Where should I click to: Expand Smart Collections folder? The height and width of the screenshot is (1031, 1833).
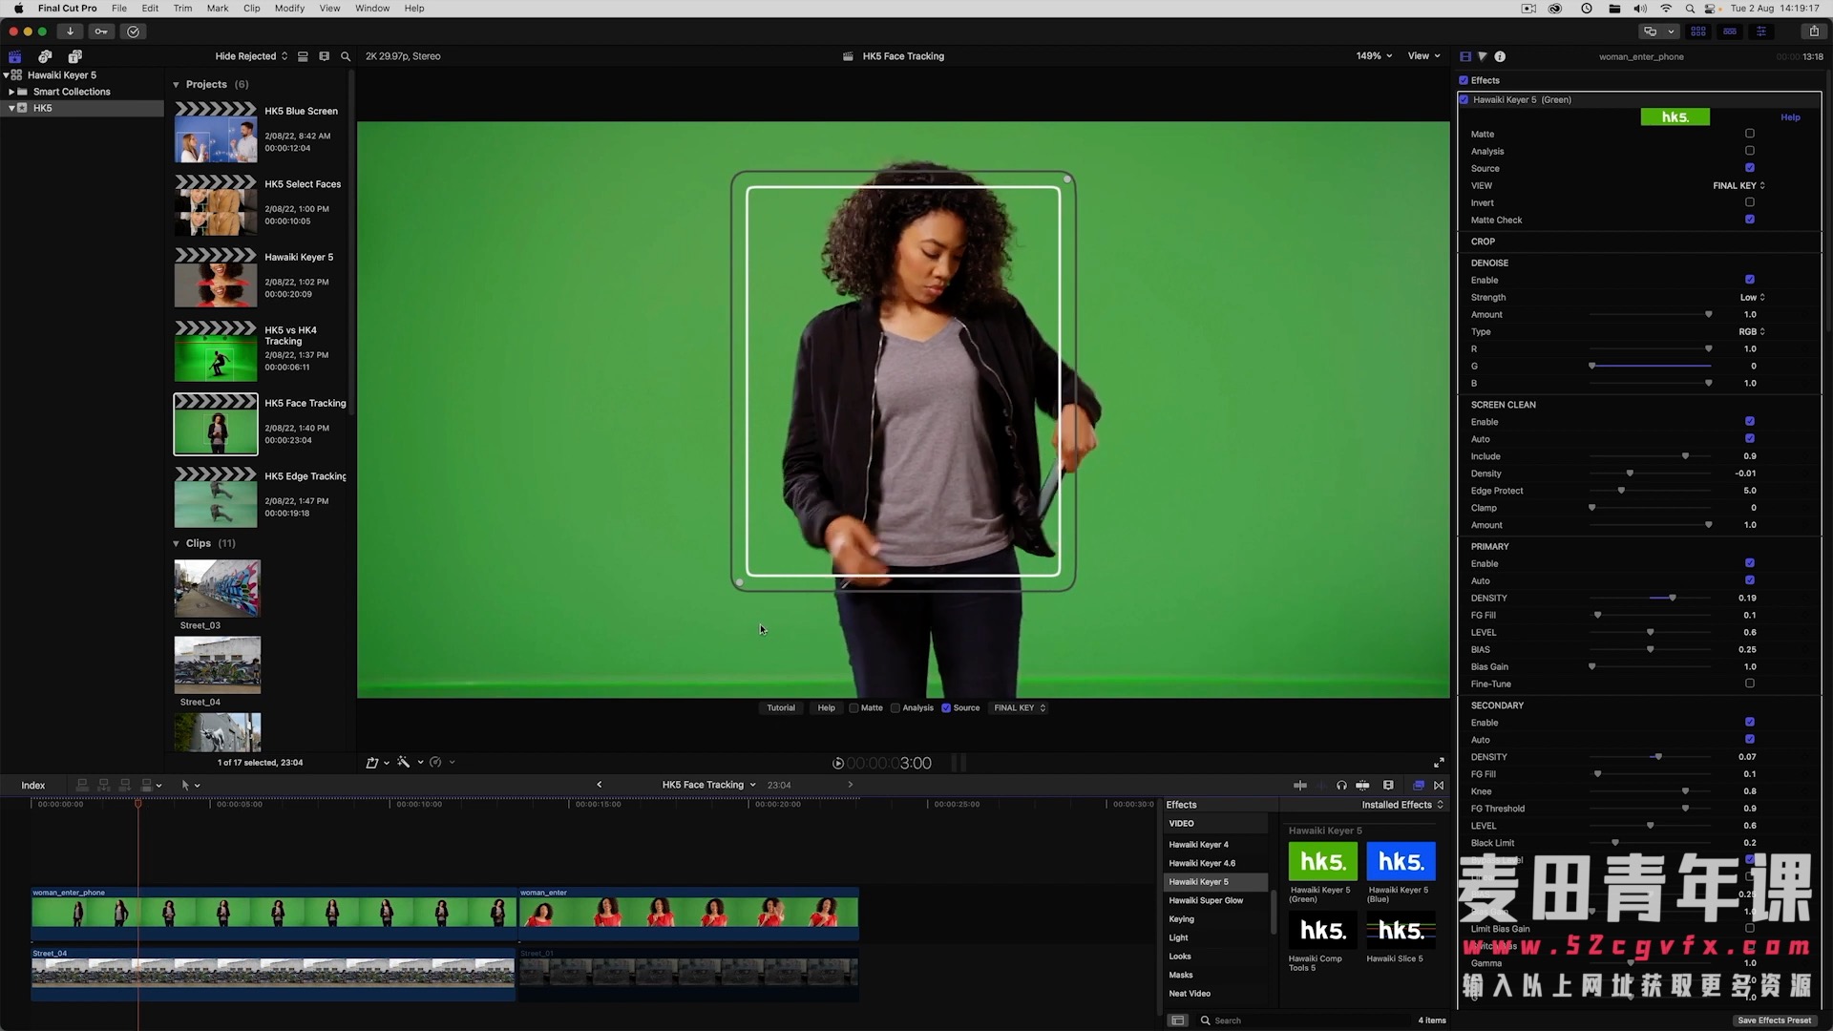click(x=11, y=92)
